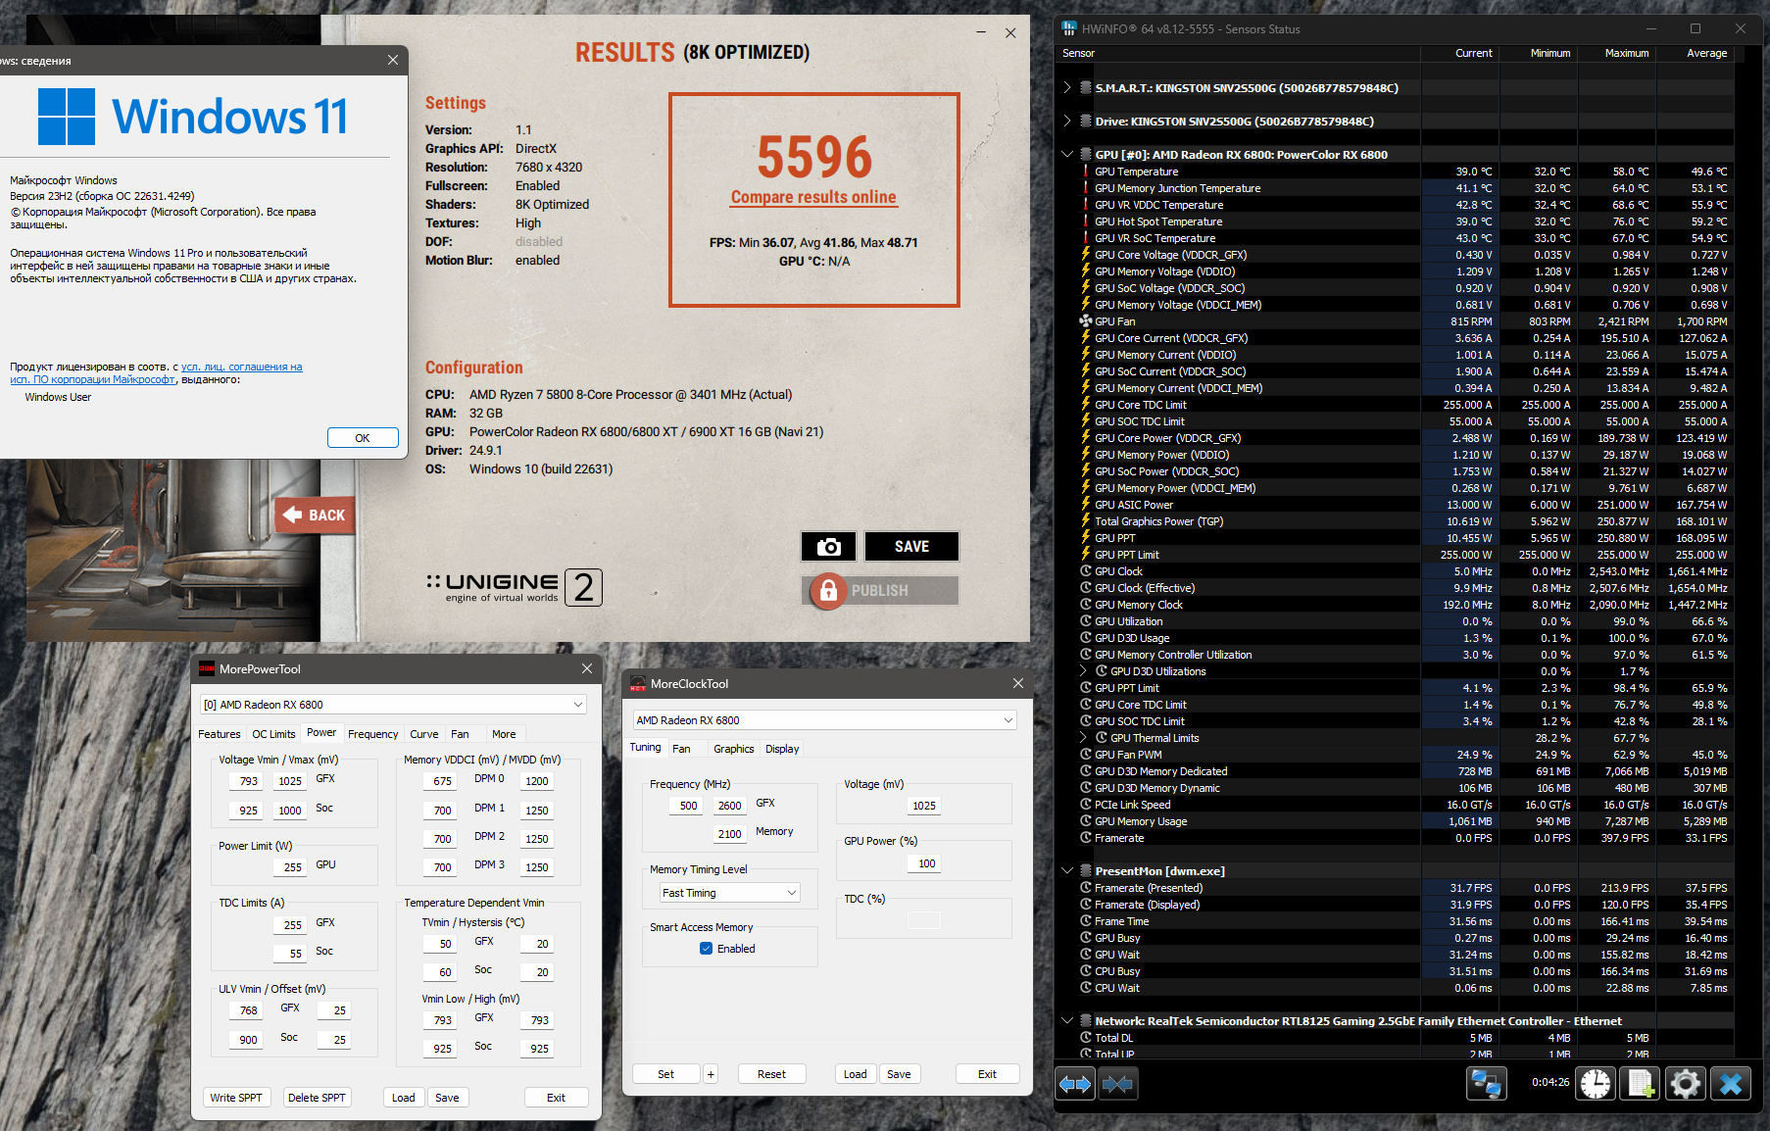1770x1131 pixels.
Task: Open the Memory Timing Level dropdown
Action: click(x=730, y=893)
